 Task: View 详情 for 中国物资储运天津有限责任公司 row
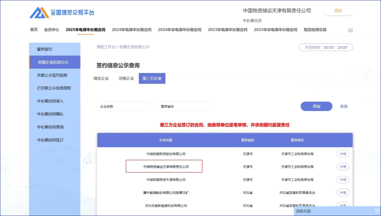coord(343,167)
